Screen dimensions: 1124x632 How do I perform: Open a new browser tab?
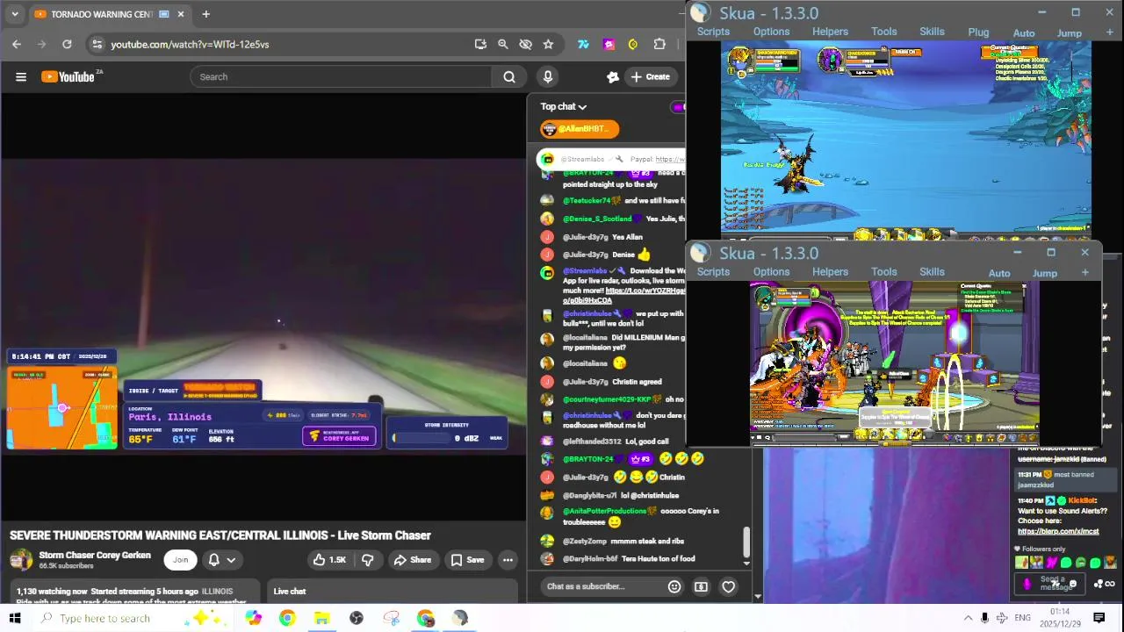click(205, 14)
